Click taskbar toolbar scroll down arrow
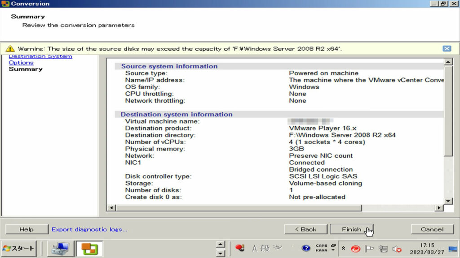Viewport: 460px width, 258px height. pyautogui.click(x=220, y=254)
